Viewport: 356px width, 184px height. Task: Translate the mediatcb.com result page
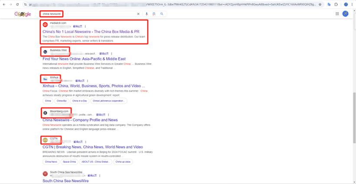tap(78, 26)
